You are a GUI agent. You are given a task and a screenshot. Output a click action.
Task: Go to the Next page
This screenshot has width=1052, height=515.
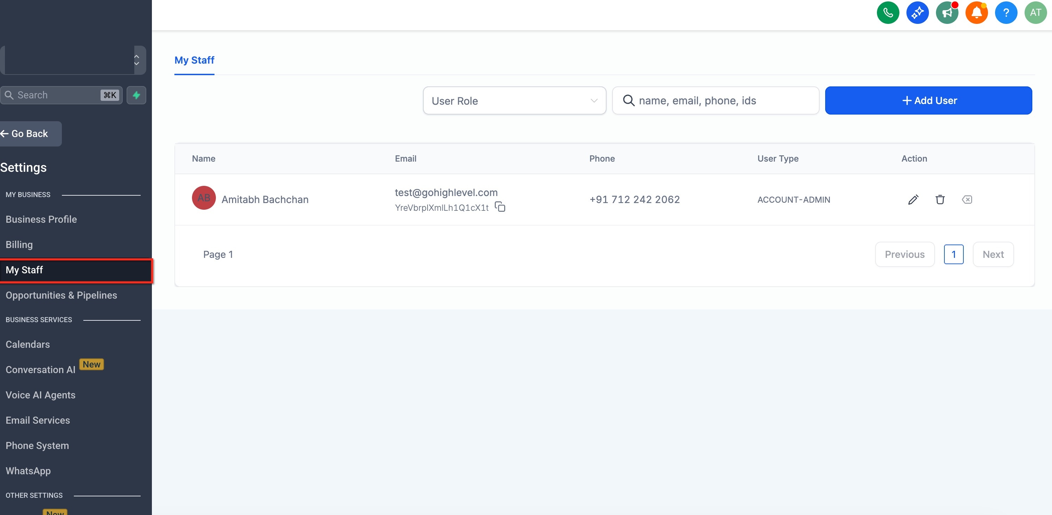993,254
